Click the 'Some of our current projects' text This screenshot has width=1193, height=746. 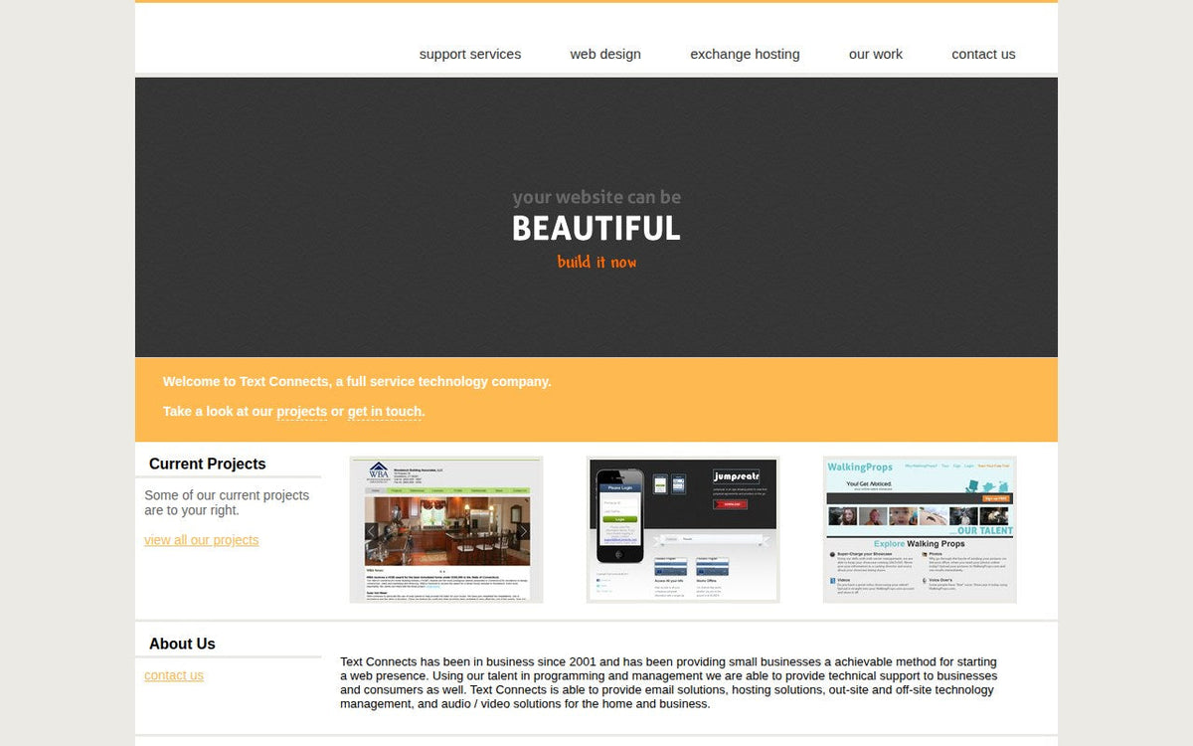coord(227,502)
